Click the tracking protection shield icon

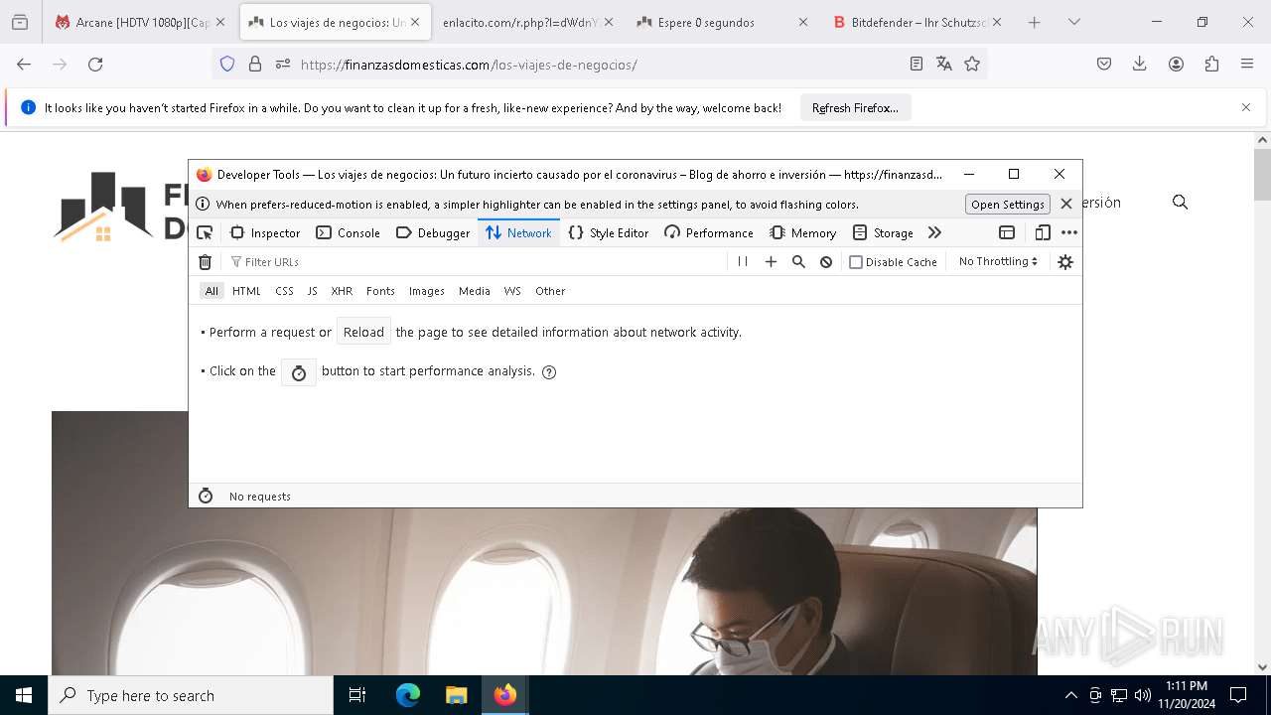(227, 64)
